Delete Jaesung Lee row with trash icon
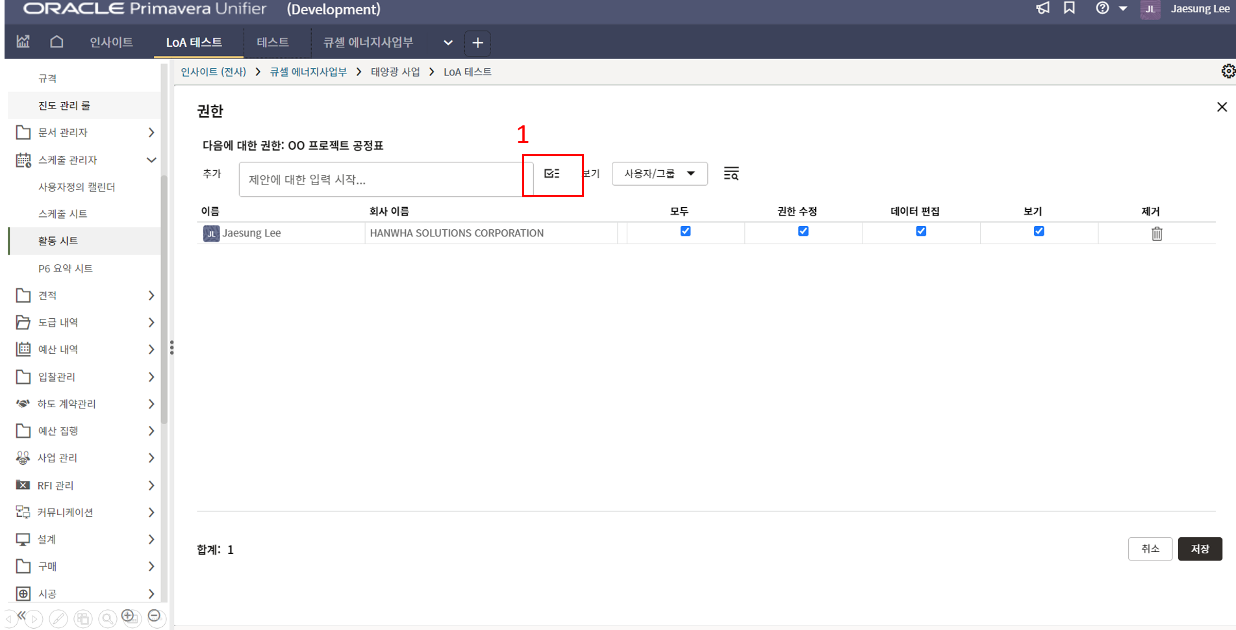The width and height of the screenshot is (1236, 630). pos(1156,234)
